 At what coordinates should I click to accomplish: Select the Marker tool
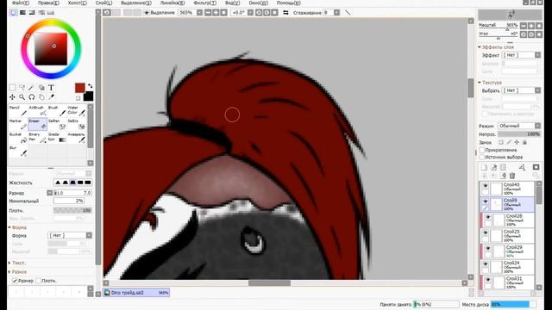click(18, 124)
